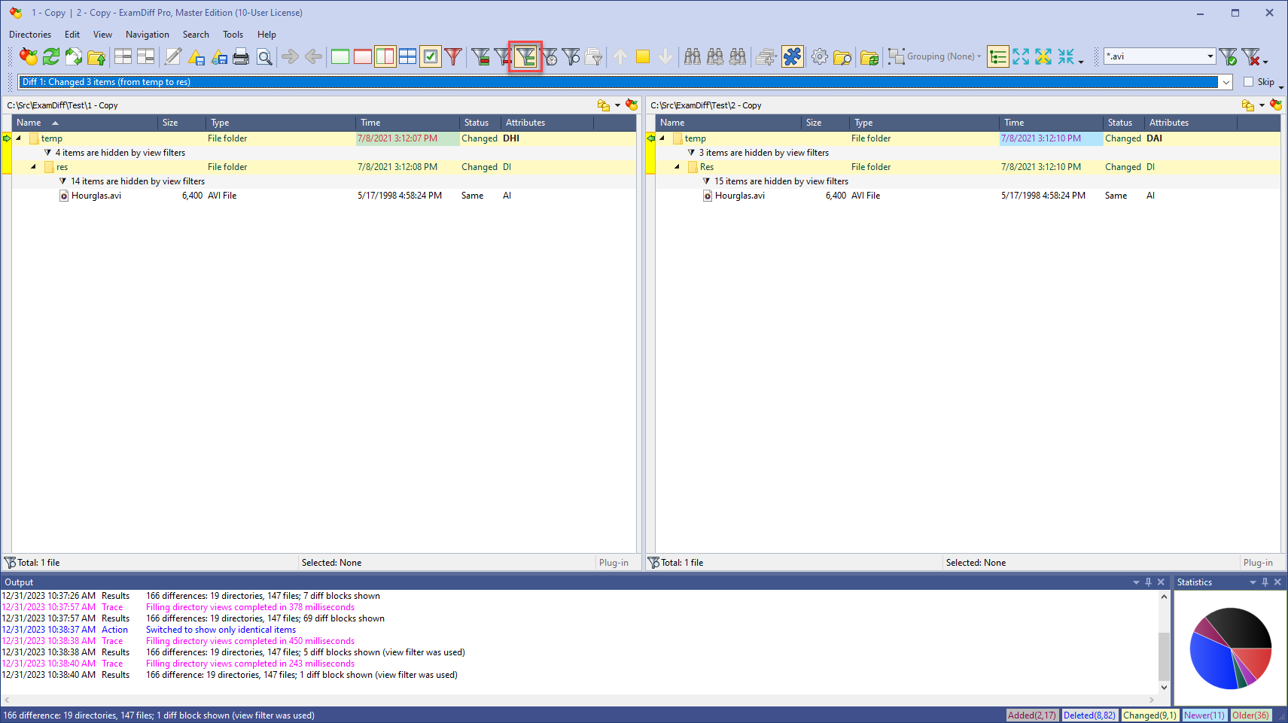Sort left pane by Name column
The width and height of the screenshot is (1288, 723).
pos(85,123)
